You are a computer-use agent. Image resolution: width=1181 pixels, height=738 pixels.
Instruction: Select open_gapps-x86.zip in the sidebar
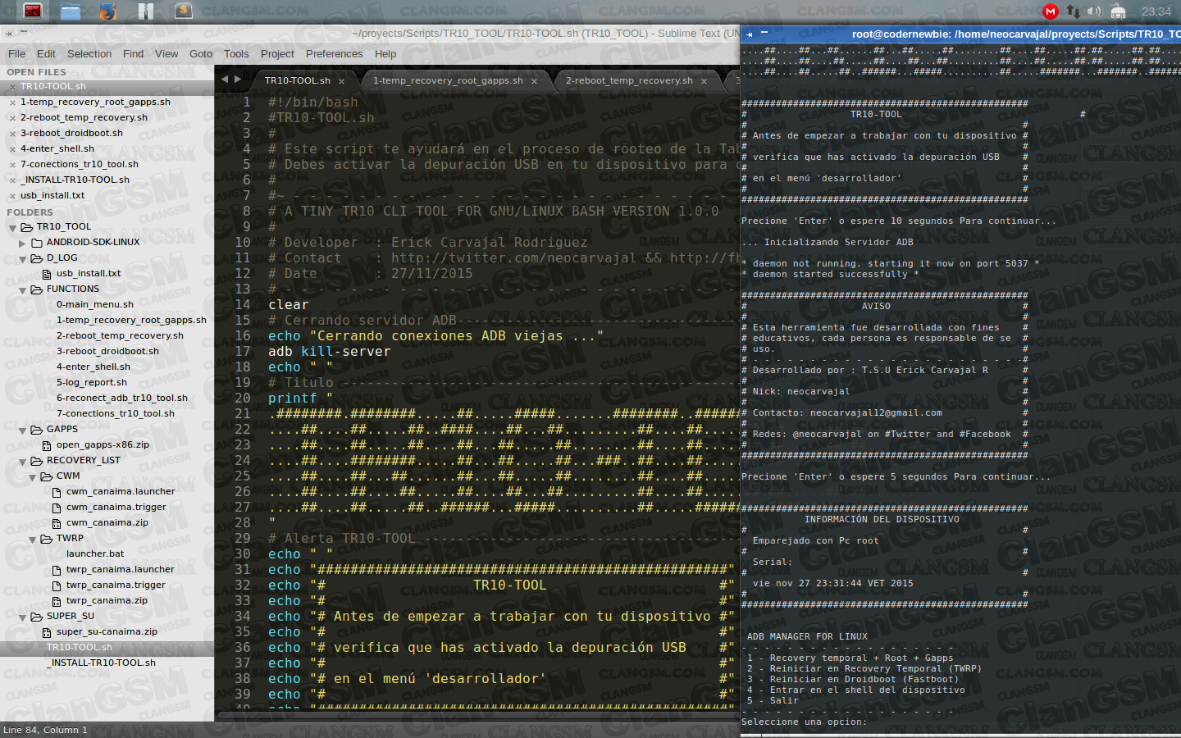[x=103, y=445]
